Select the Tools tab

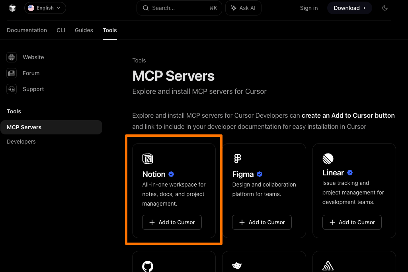click(x=110, y=30)
